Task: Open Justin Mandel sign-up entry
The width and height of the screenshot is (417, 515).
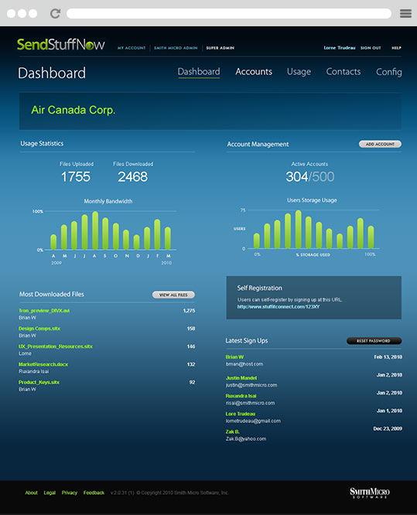Action: click(241, 378)
